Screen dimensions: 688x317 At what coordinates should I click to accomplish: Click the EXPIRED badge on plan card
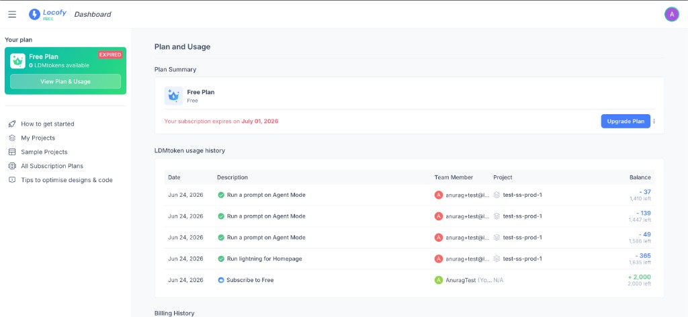110,55
